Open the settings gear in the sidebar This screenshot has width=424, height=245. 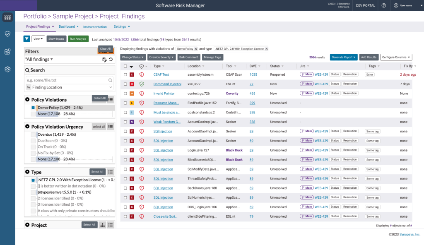[x=7, y=69]
